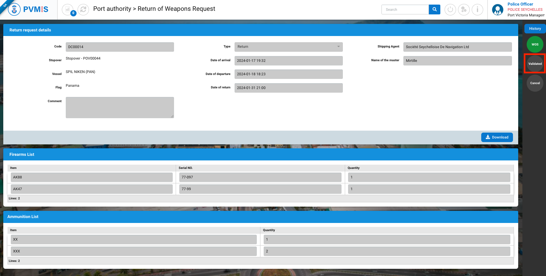Screen dimensions: 546x276
Task: Click the power logout icon
Action: point(450,9)
